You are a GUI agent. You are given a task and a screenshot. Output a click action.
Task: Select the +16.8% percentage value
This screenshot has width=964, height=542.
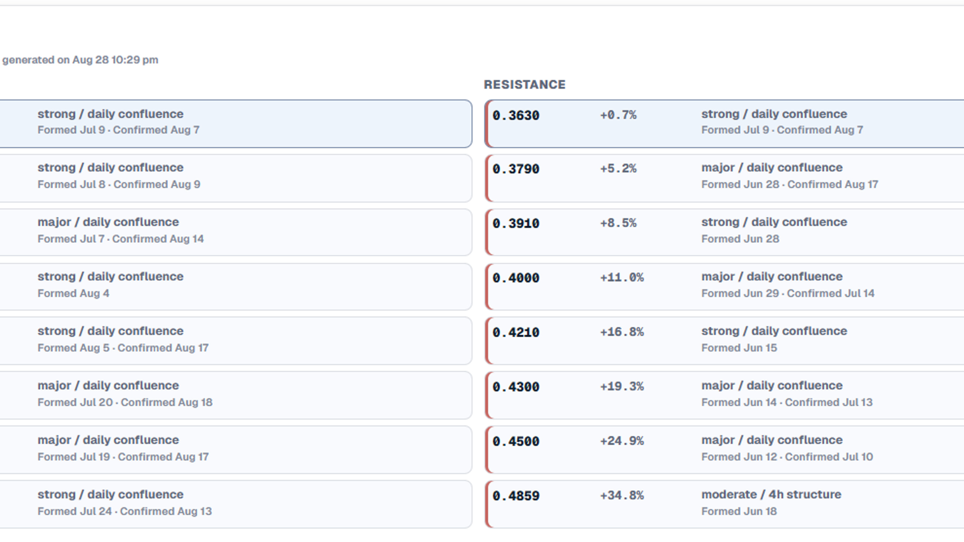(622, 332)
